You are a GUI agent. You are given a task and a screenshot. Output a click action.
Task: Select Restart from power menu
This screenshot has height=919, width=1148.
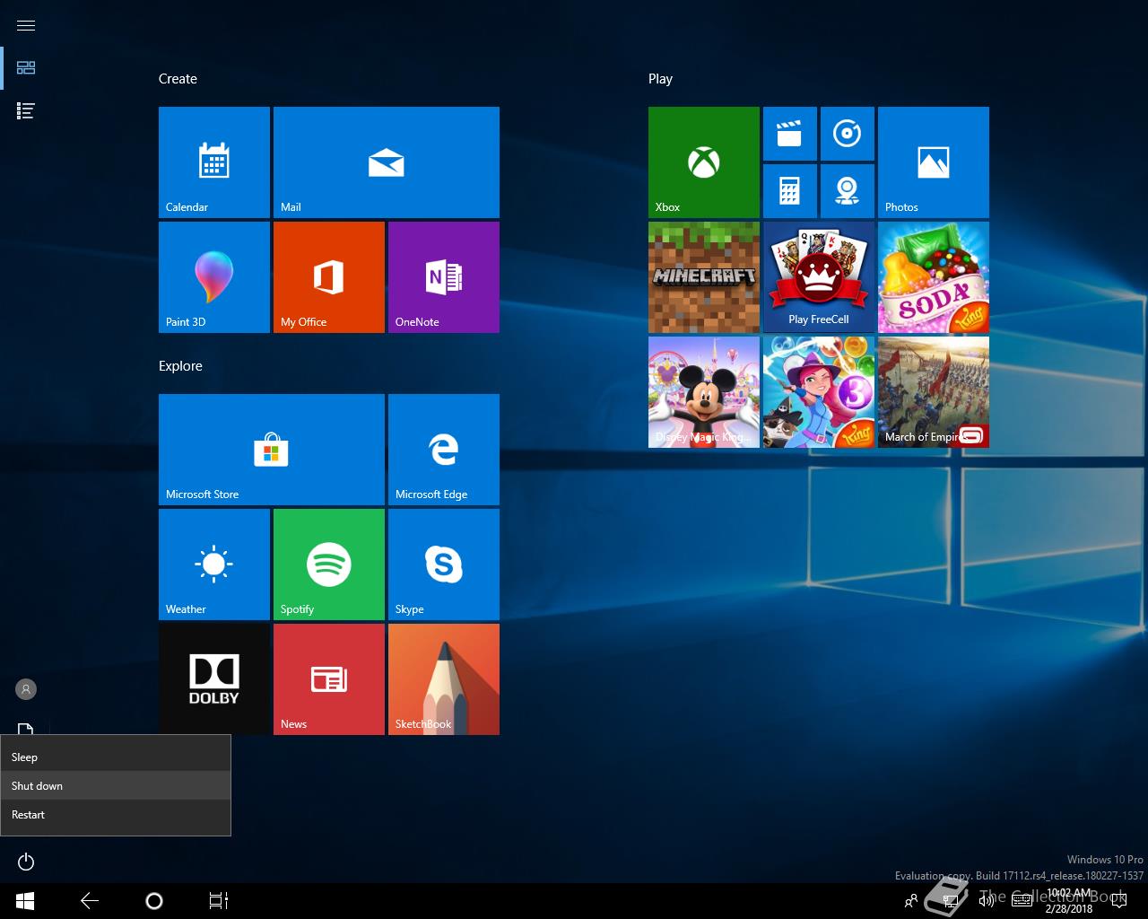pyautogui.click(x=116, y=814)
